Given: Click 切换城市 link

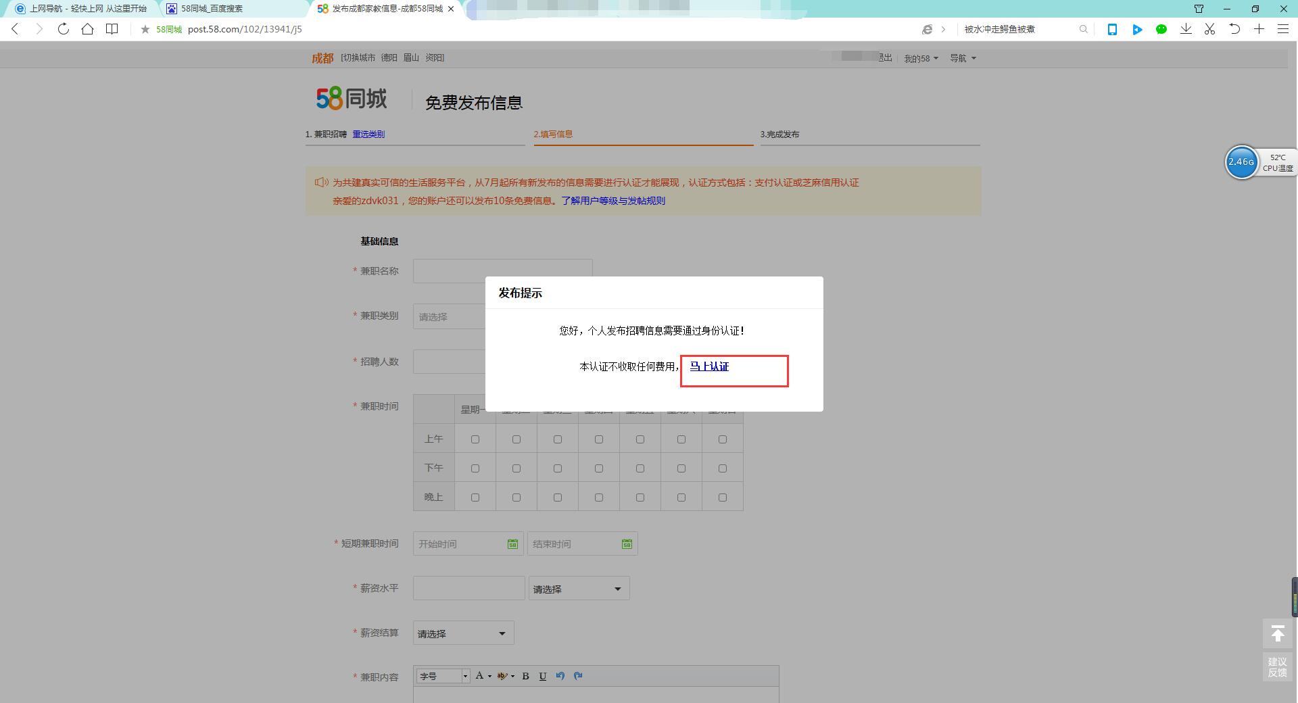Looking at the screenshot, I should tap(359, 58).
